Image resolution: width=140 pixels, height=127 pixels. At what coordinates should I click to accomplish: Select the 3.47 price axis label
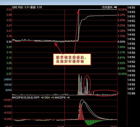point(9,25)
